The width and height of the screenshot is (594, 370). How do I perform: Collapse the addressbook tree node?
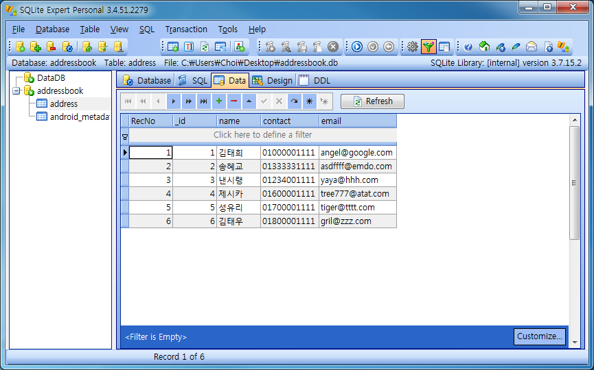pyautogui.click(x=16, y=91)
